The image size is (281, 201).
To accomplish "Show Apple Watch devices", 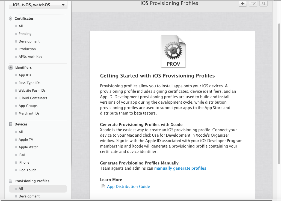I will [x=28, y=147].
